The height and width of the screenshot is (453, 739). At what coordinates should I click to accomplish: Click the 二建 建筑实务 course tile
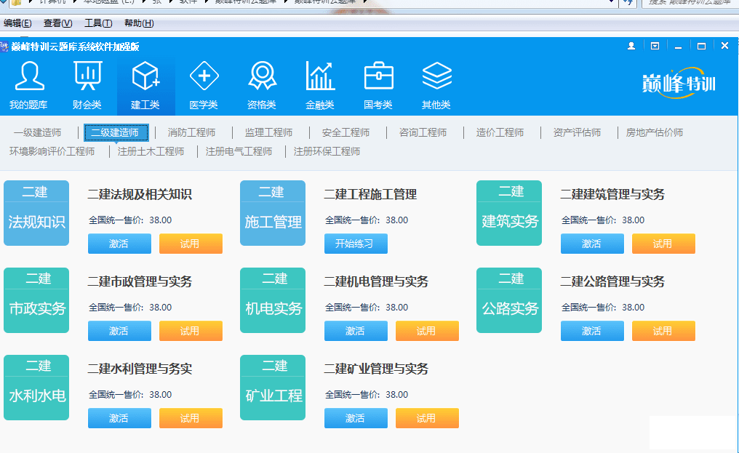pyautogui.click(x=509, y=213)
